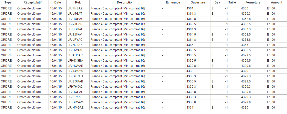Select order reference LFJFHBA9
Viewport: 287px width, 114px height.
click(x=75, y=8)
